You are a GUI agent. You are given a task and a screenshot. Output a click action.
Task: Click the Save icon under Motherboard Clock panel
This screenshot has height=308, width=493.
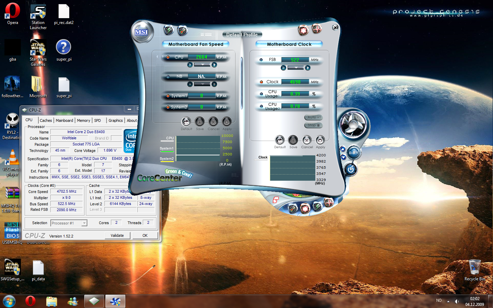coord(293,140)
